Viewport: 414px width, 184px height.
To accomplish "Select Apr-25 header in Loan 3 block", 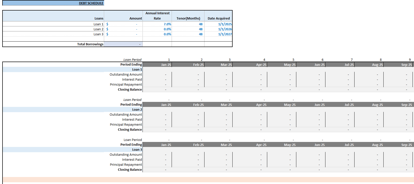I will click(x=250, y=145).
